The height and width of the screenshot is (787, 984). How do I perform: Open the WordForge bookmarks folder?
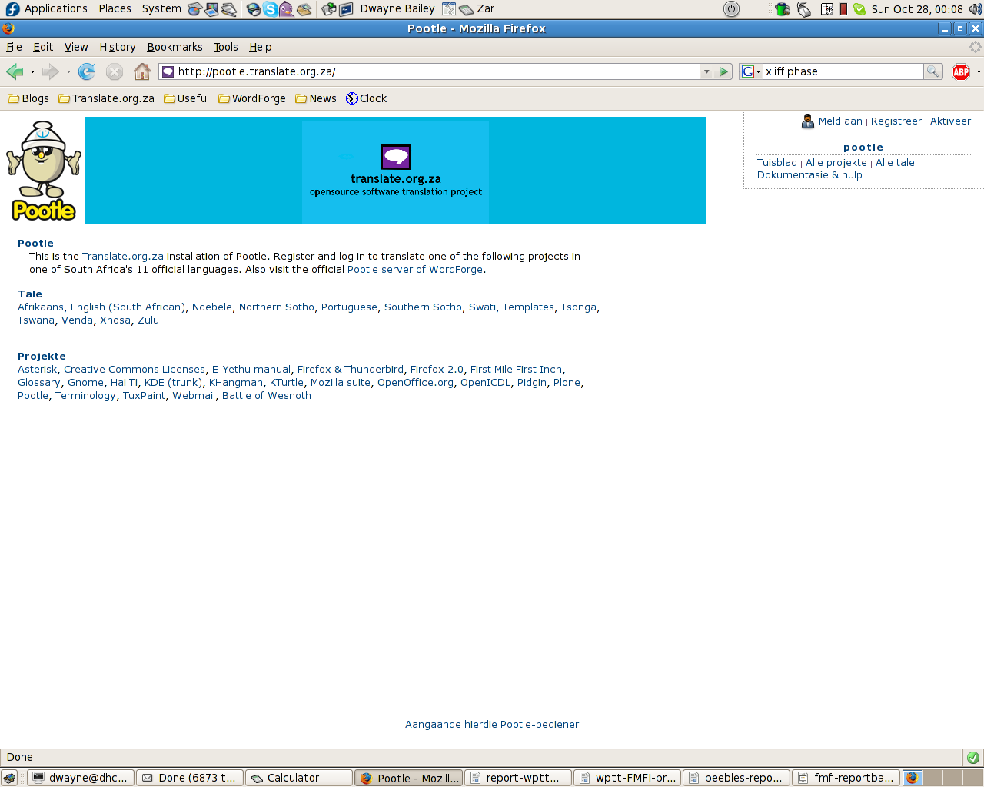click(x=252, y=98)
